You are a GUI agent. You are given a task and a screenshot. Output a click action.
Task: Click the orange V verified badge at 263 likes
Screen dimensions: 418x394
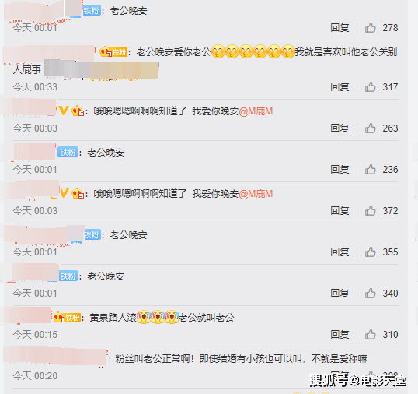click(x=64, y=111)
